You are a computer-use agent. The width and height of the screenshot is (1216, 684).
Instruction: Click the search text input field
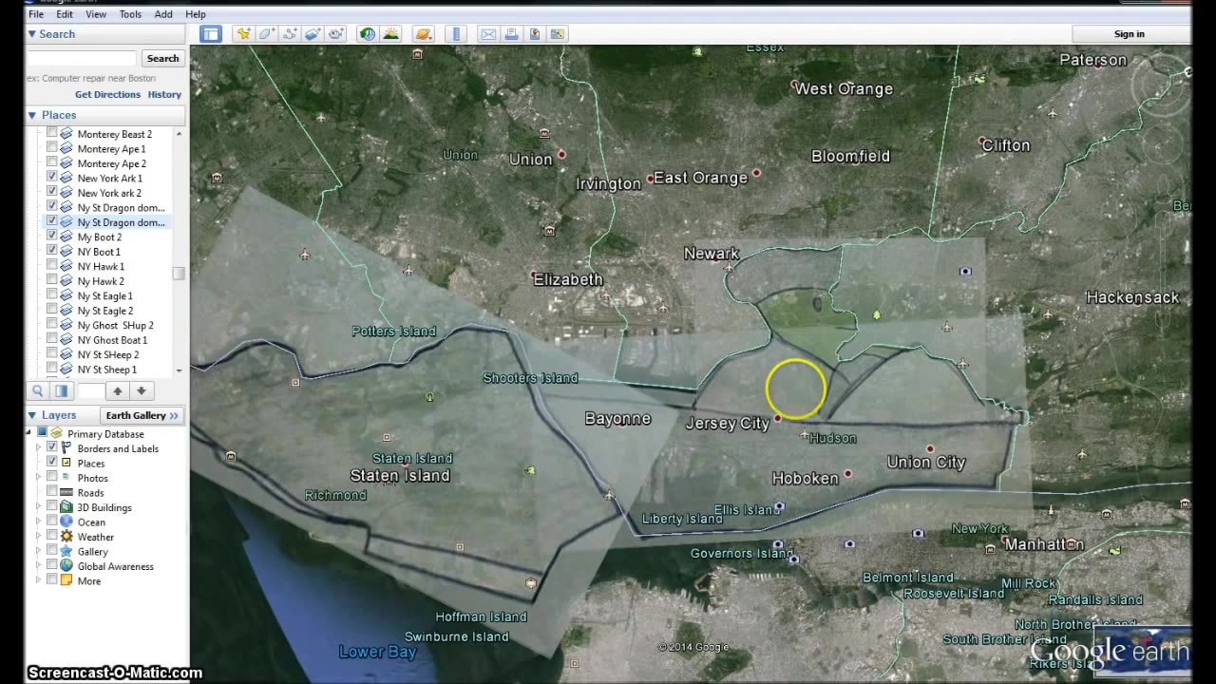point(82,58)
